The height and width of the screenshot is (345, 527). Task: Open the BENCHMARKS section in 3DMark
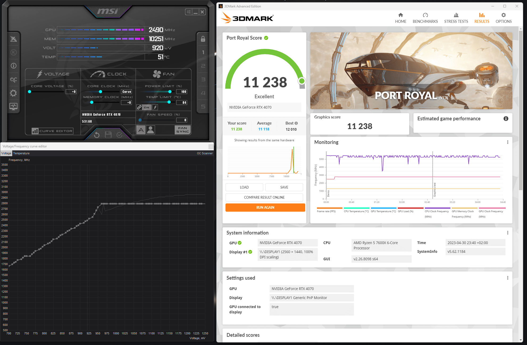(x=425, y=18)
